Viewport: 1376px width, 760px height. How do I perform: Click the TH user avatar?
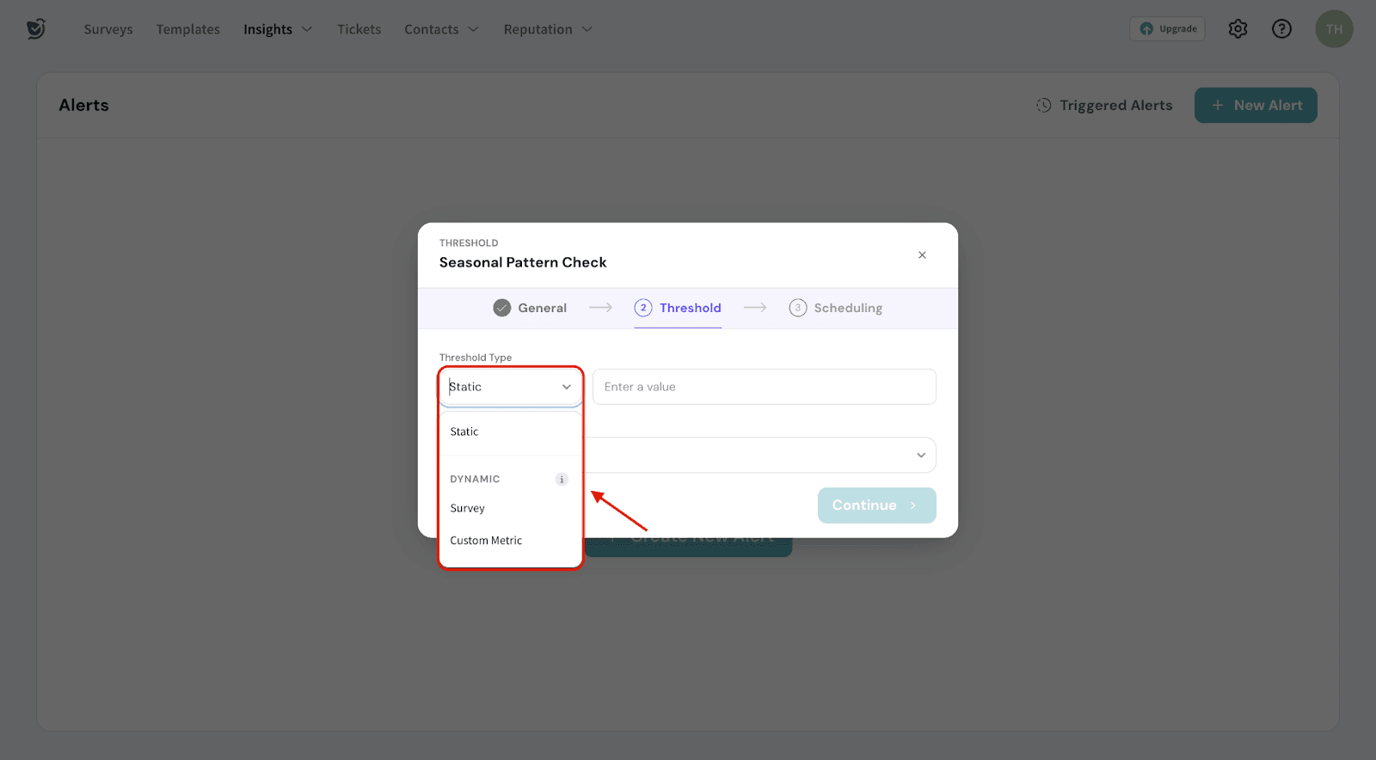pos(1333,29)
